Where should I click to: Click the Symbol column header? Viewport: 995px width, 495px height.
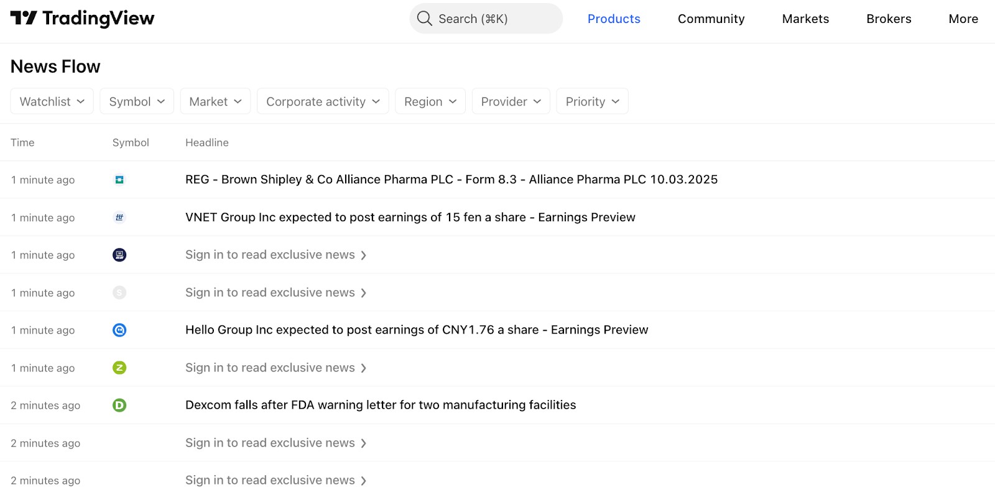[131, 142]
